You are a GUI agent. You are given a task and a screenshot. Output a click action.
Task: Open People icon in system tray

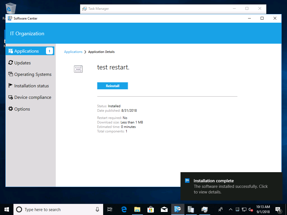221,209
